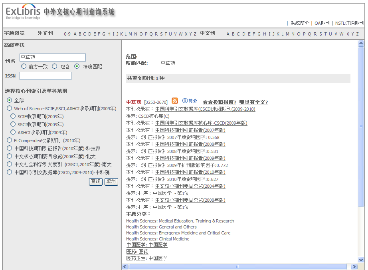Click the ISSN text [0253-2670]
368x270 pixels.
point(156,102)
